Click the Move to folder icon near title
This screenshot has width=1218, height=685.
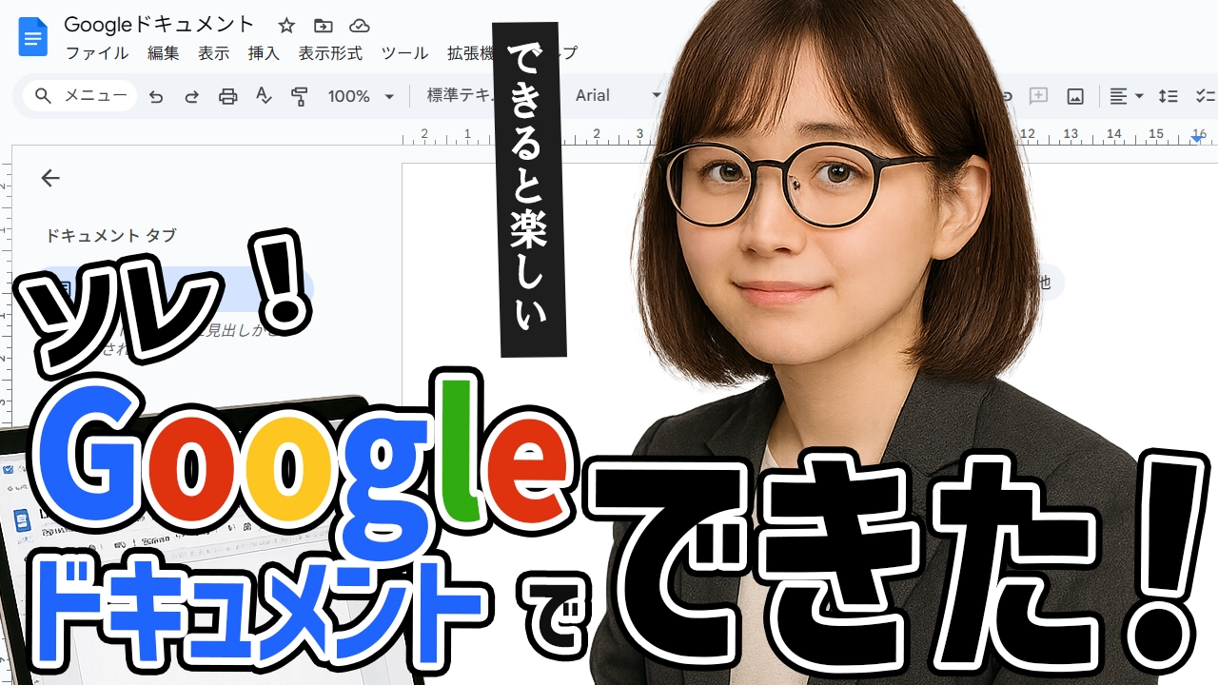pos(323,25)
